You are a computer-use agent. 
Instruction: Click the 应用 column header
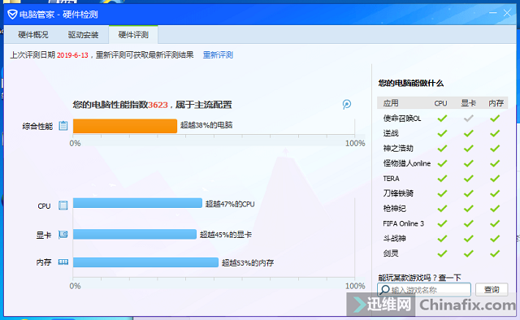tap(391, 103)
